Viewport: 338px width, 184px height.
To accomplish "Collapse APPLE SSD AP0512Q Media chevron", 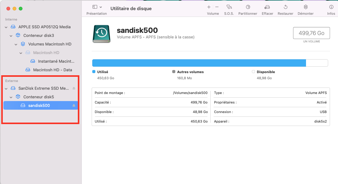I will point(6,27).
